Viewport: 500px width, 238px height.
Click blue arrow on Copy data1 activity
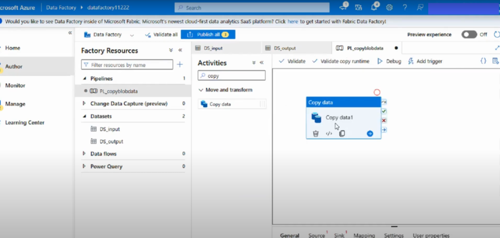point(370,134)
